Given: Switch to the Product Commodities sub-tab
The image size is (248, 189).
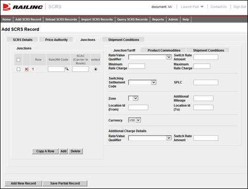Looking at the screenshot, I should point(164,50).
